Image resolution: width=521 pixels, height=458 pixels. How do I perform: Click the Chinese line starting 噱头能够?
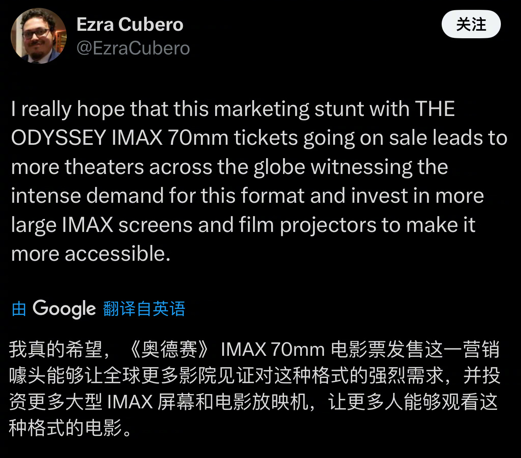(x=255, y=376)
